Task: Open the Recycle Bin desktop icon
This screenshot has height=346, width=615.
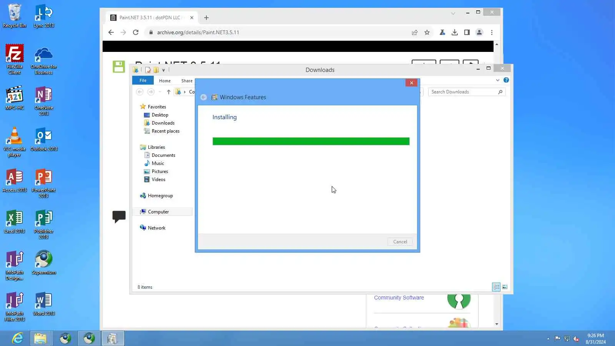Action: point(15,16)
